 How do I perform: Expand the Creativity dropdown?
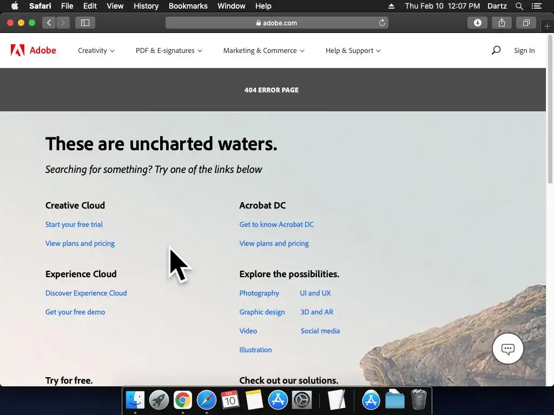point(96,50)
